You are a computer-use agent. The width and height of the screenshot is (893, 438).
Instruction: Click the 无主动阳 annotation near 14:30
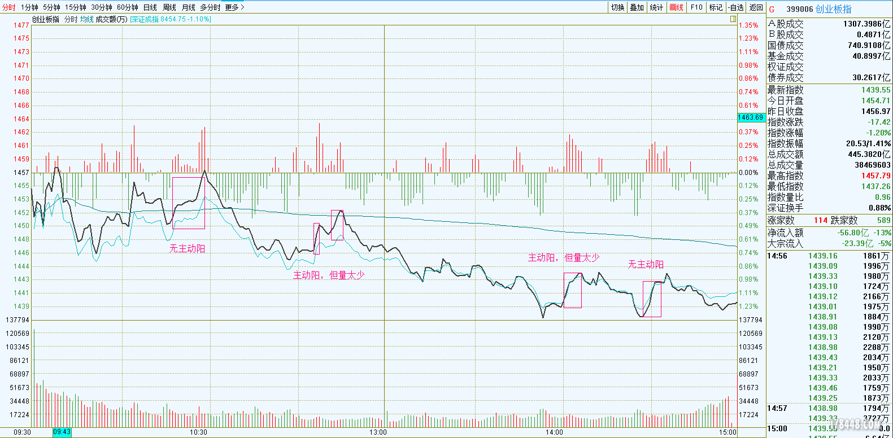click(x=646, y=264)
